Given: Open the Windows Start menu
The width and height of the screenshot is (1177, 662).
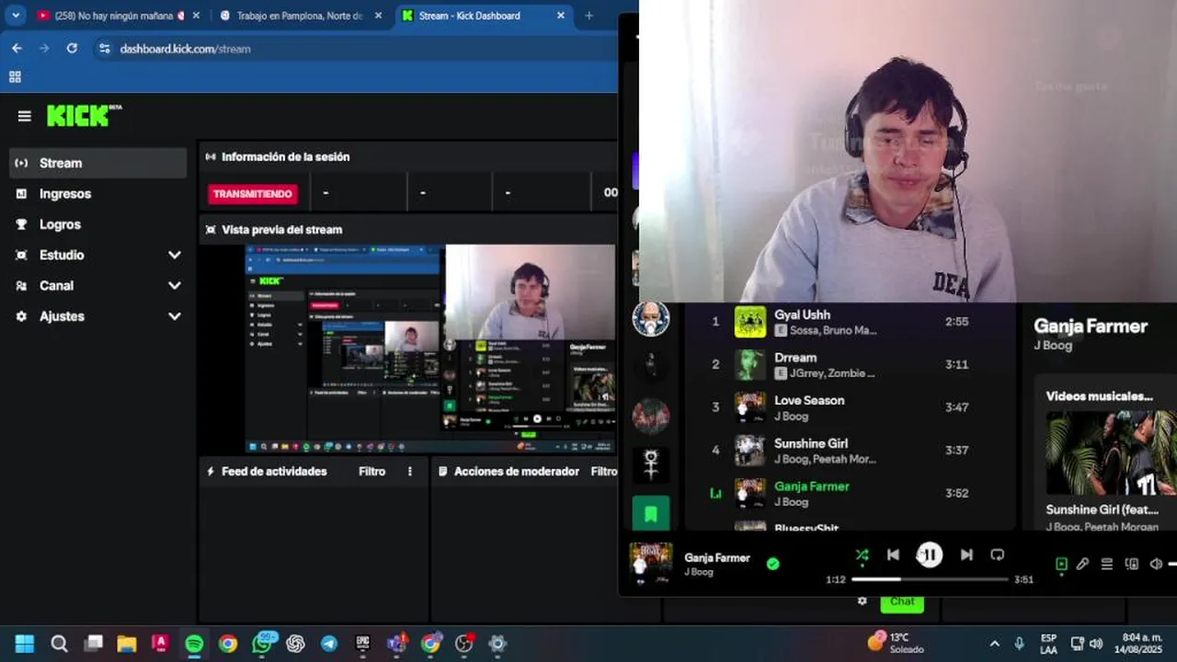Looking at the screenshot, I should [25, 644].
